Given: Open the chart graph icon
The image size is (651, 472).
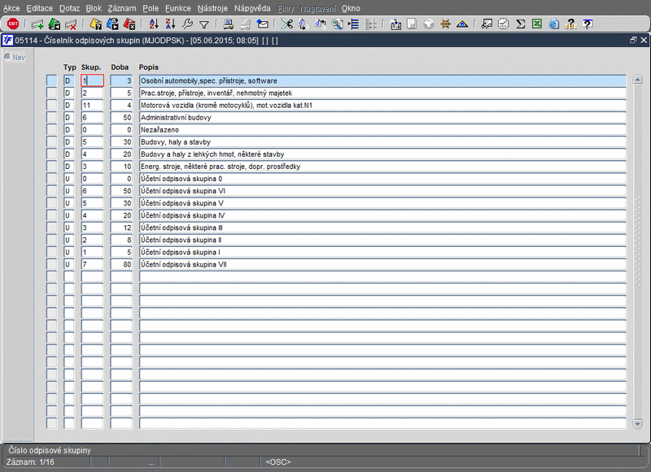Looking at the screenshot, I should pos(487,24).
